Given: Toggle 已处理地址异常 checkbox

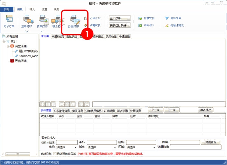Looking at the screenshot, I should tap(55, 154).
